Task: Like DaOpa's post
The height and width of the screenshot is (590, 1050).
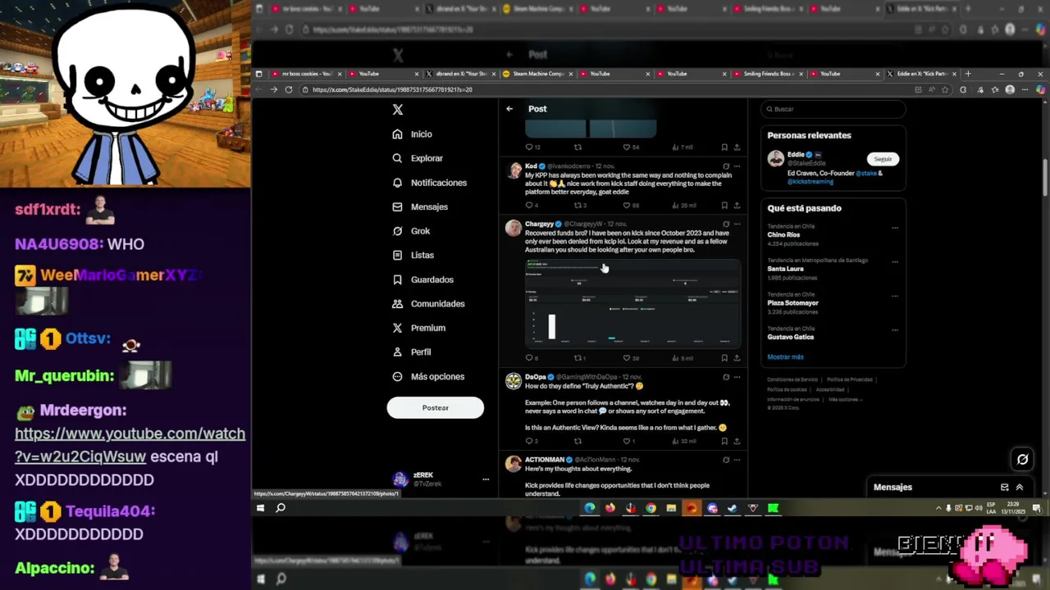Action: point(627,441)
